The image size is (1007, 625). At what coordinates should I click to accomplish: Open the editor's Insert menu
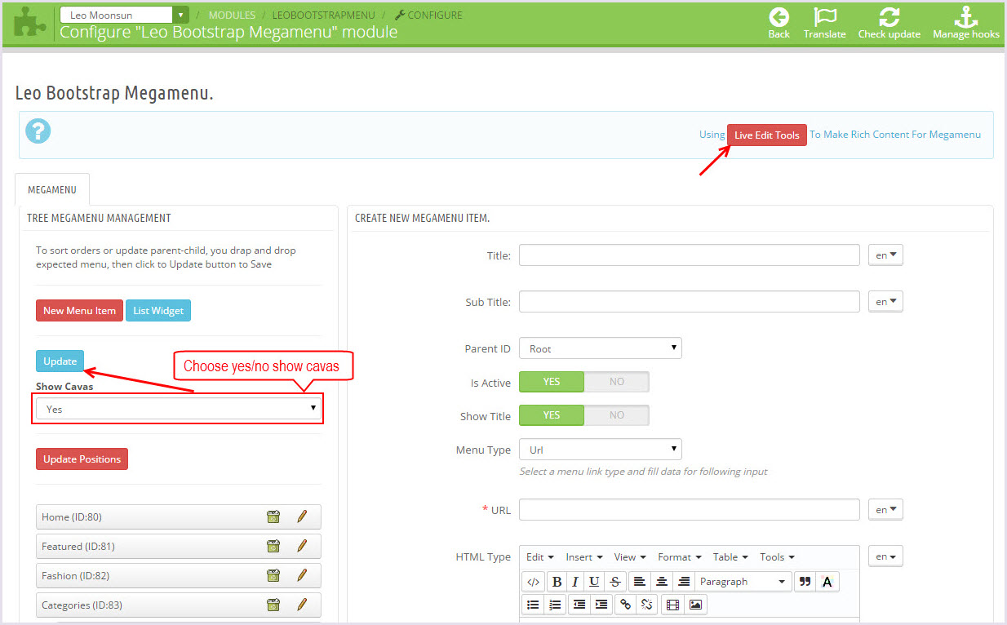[x=584, y=557]
